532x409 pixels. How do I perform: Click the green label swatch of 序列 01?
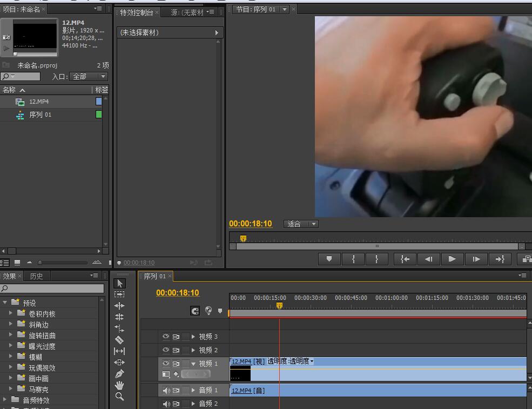click(x=99, y=114)
